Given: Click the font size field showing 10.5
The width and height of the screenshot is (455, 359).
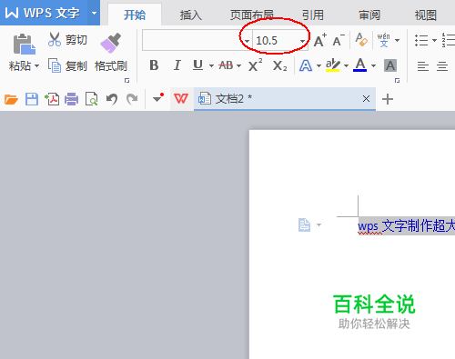Looking at the screenshot, I should (276, 40).
